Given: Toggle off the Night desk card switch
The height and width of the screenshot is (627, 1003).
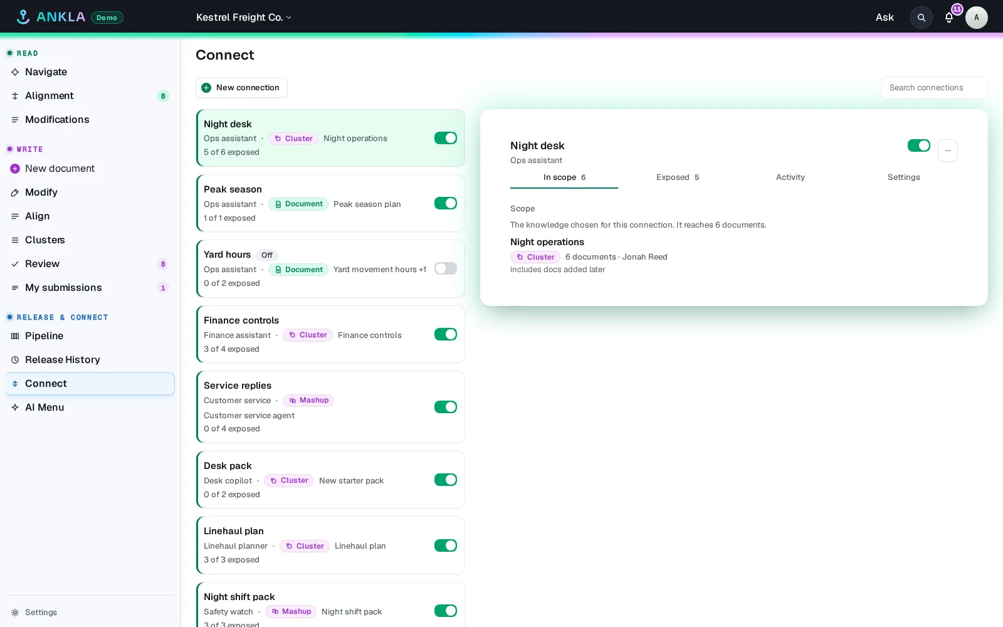Looking at the screenshot, I should pos(446,138).
